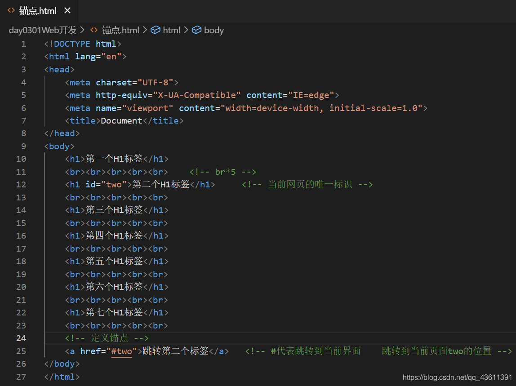The image size is (516, 386).
Task: Click 第四个H1标签 heading text
Action: [114, 235]
